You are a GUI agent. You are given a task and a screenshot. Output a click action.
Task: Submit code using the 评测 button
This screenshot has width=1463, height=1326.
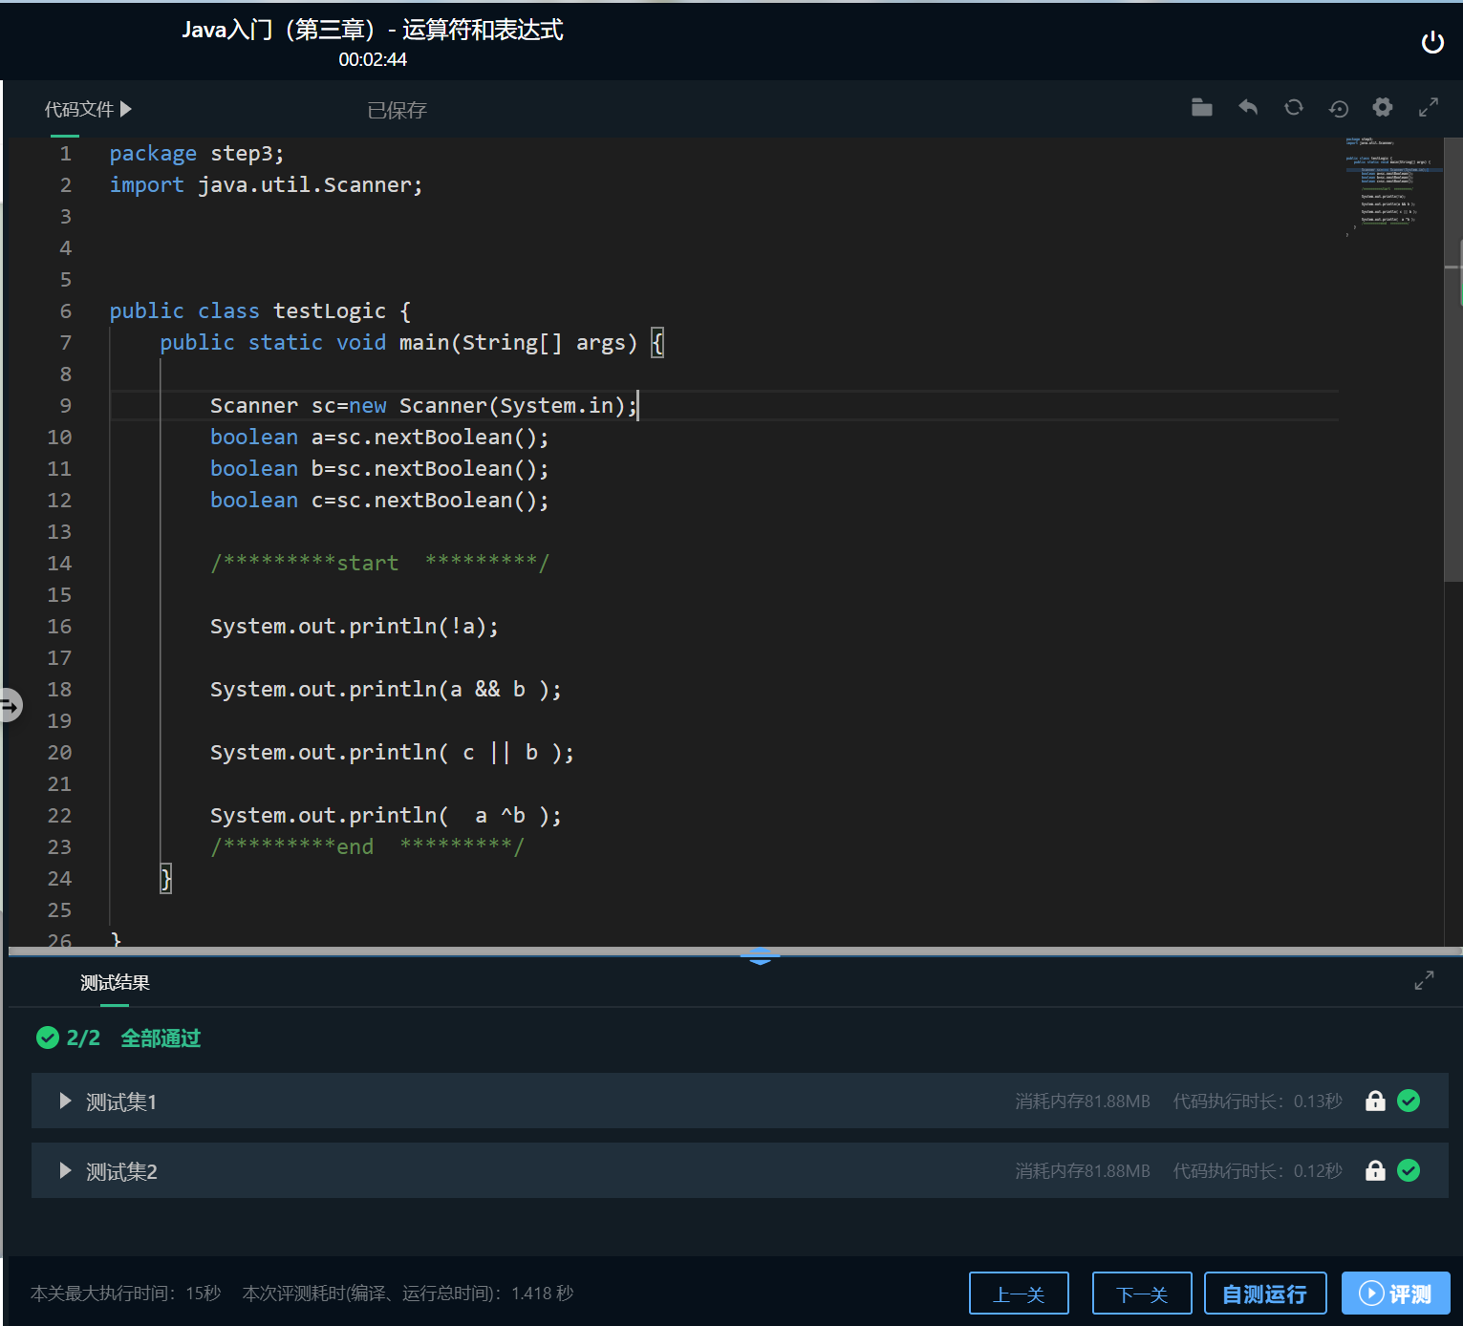[1395, 1293]
